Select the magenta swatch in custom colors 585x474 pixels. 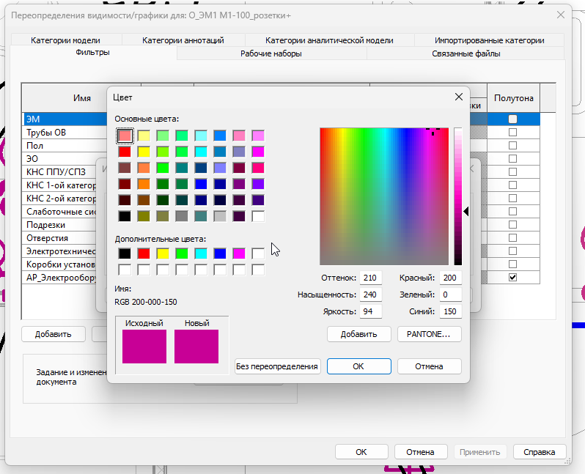pos(239,253)
